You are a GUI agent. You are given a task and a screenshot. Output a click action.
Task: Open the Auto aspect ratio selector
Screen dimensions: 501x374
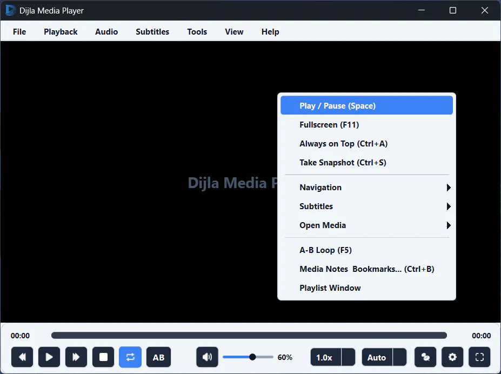(x=384, y=357)
